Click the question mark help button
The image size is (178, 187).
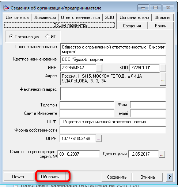pos(170,177)
